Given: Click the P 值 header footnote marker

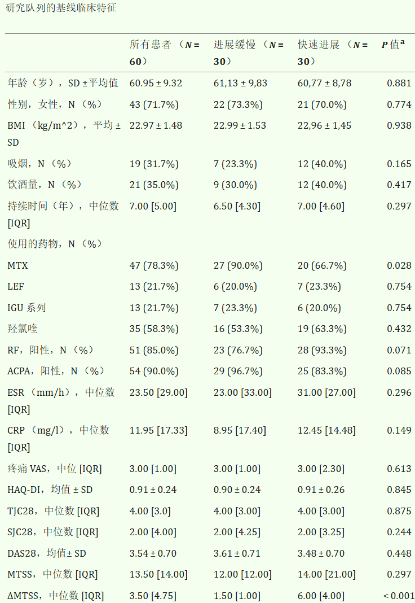Looking at the screenshot, I should click(403, 42).
